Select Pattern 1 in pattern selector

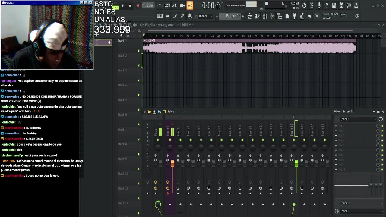(232, 16)
